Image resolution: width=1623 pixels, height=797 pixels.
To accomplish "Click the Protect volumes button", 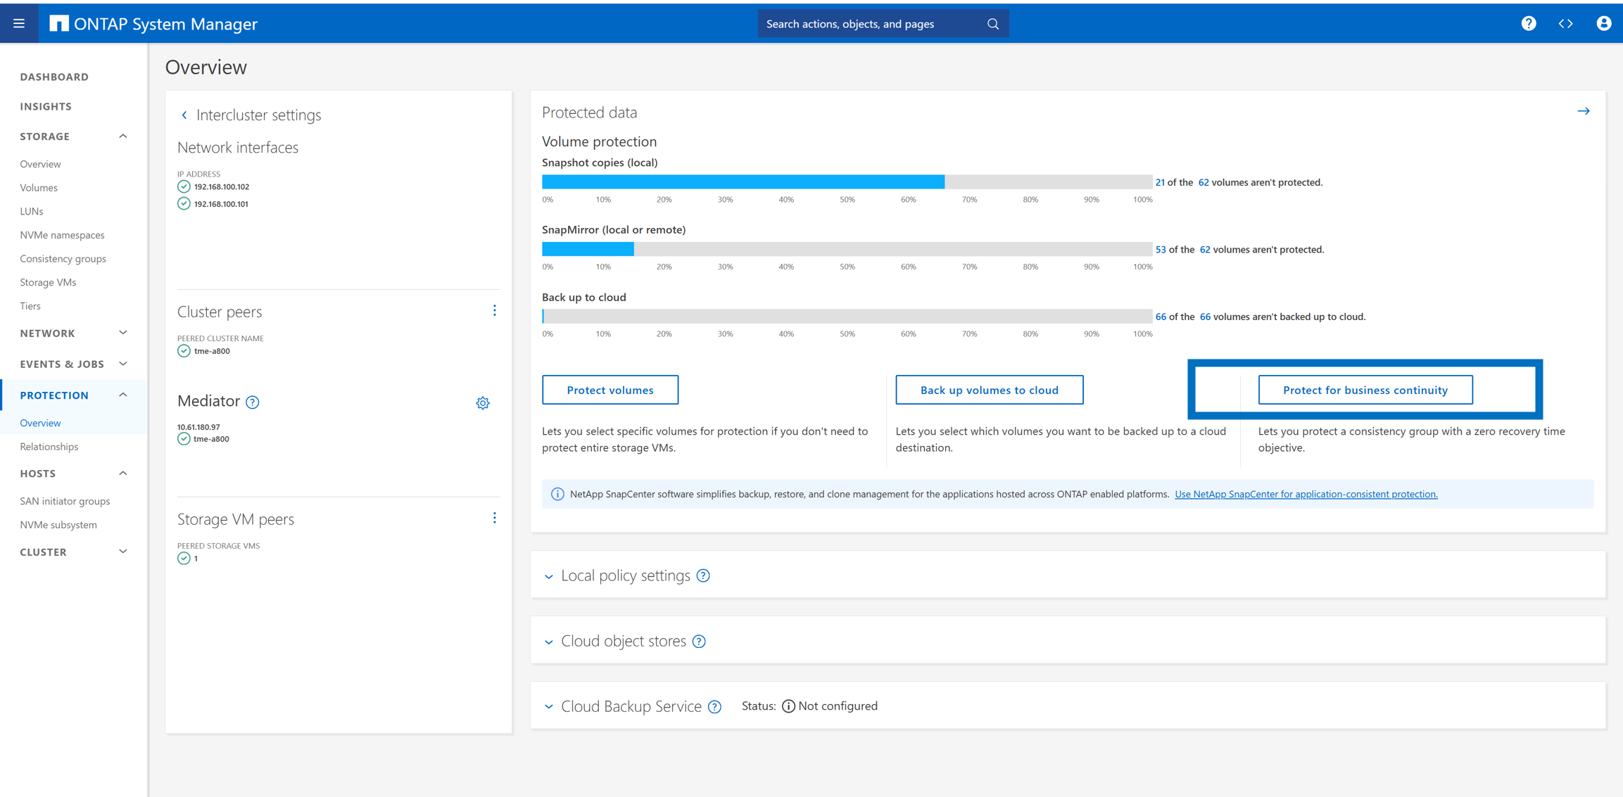I will 610,390.
